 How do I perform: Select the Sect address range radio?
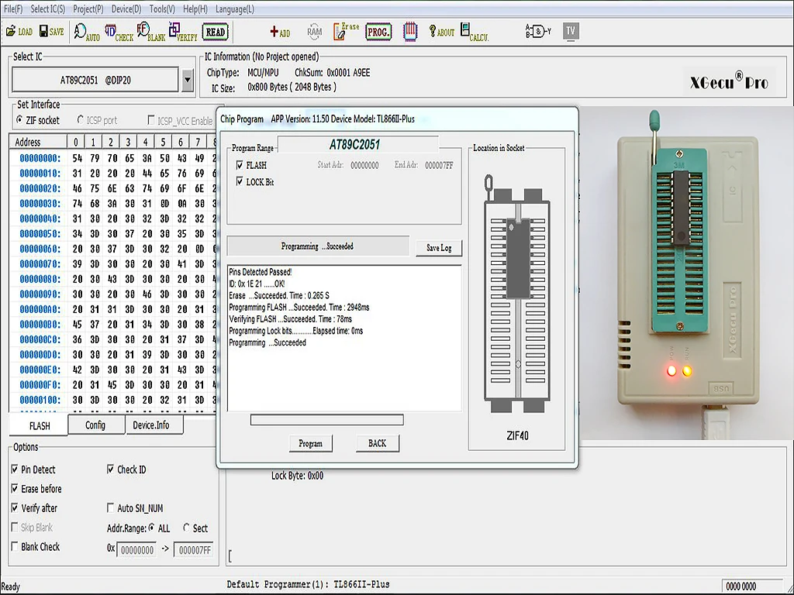click(x=187, y=528)
